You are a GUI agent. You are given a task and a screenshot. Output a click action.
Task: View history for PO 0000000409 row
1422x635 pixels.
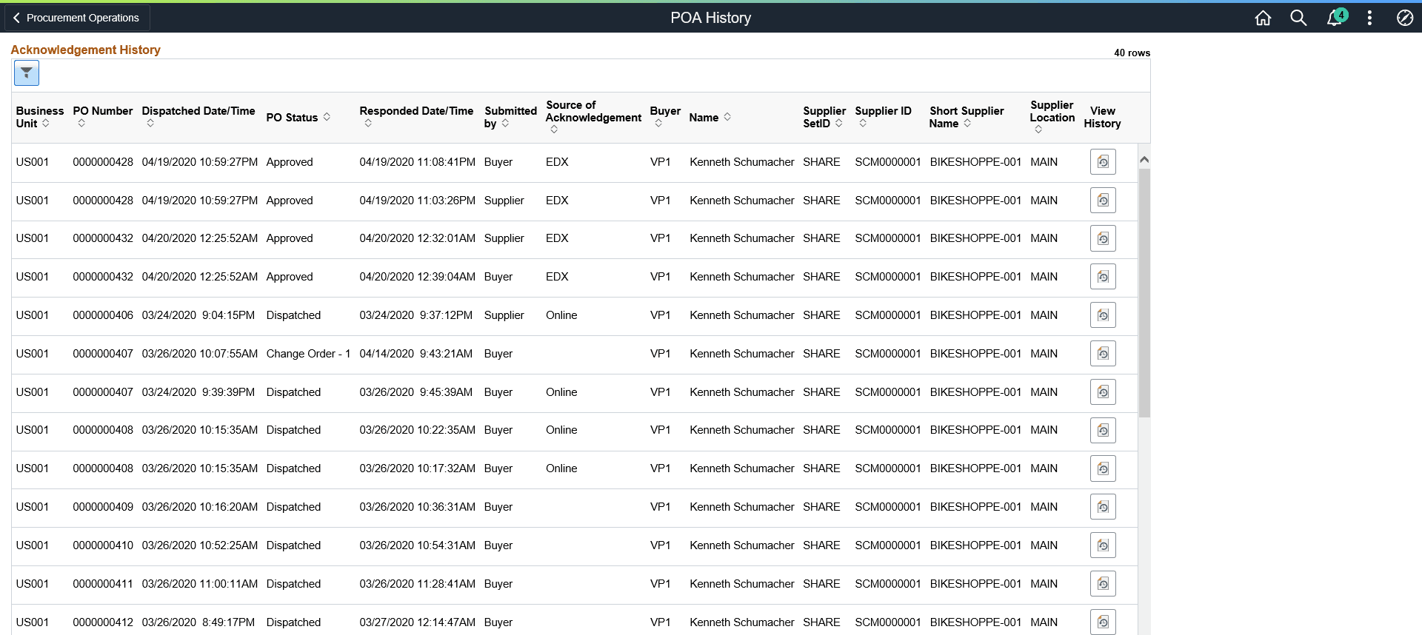click(1103, 507)
